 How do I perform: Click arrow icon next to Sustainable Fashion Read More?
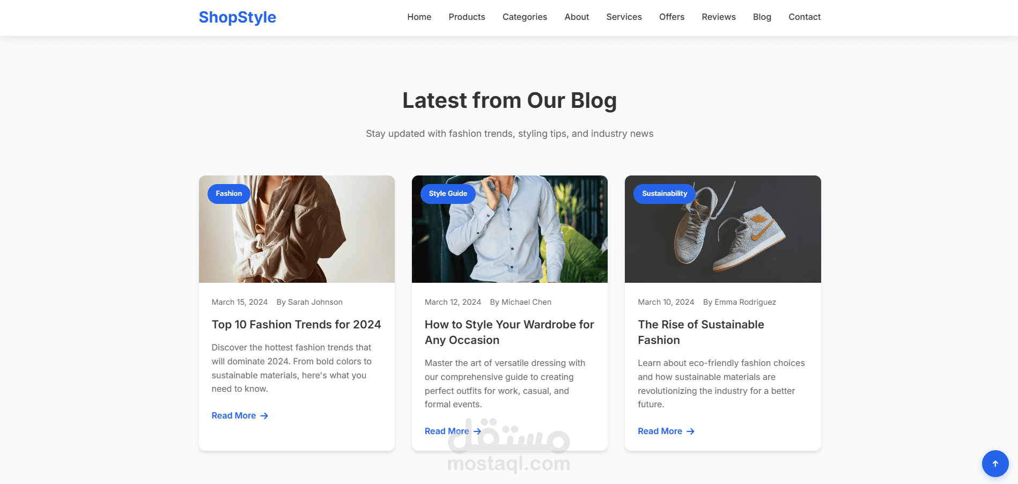coord(690,431)
